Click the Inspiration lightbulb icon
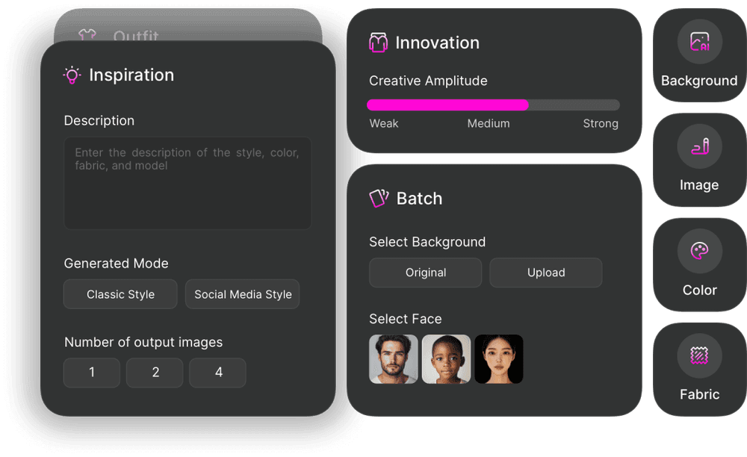The image size is (747, 457). 72,75
